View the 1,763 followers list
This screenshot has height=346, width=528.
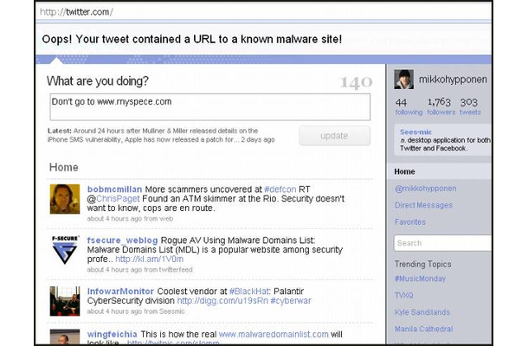tap(441, 106)
